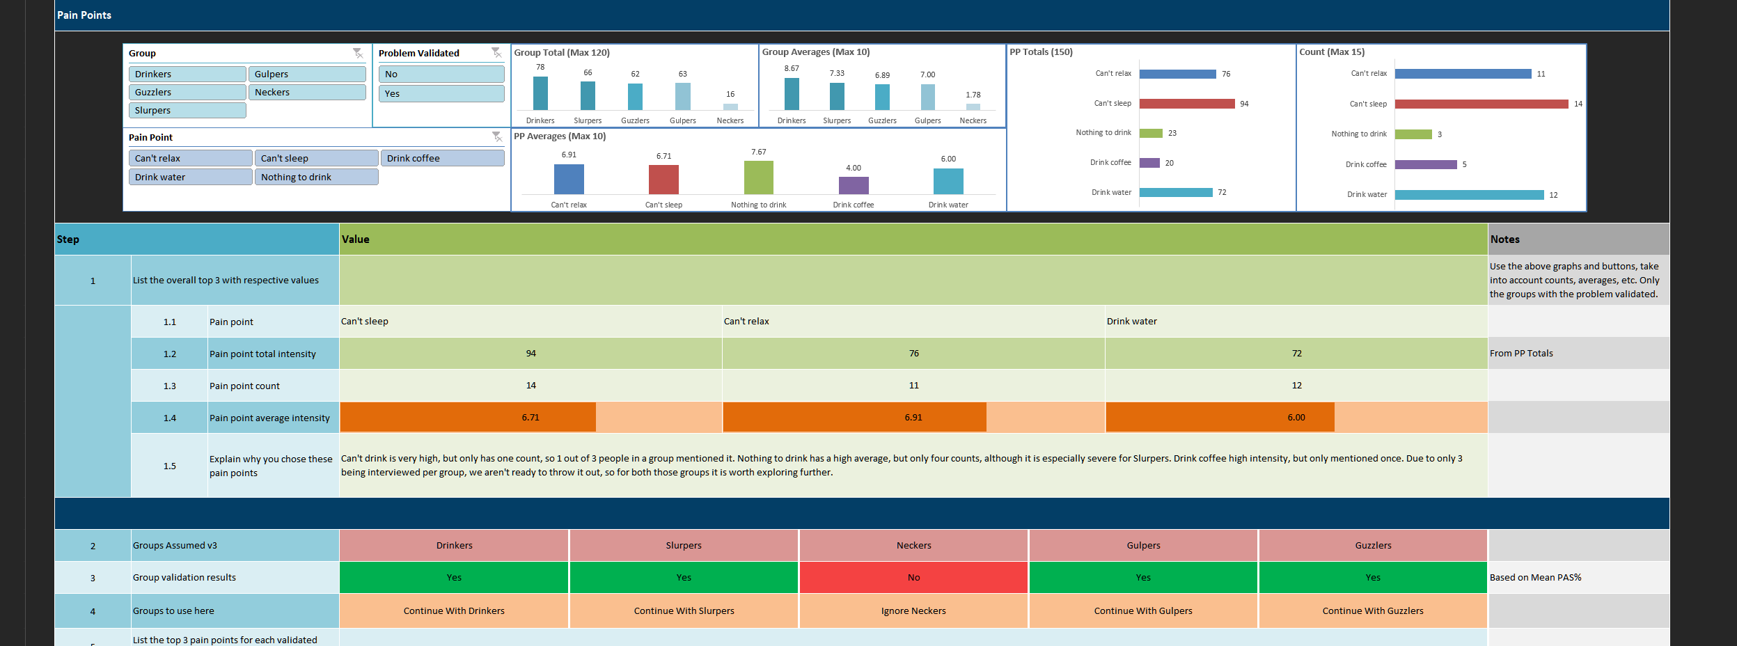The width and height of the screenshot is (1737, 646).
Task: Select the Ignore Neckers cell
Action: (x=913, y=610)
